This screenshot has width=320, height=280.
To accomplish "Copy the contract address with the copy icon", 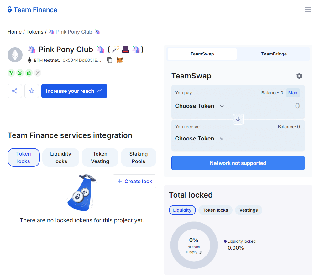I will coord(109,60).
